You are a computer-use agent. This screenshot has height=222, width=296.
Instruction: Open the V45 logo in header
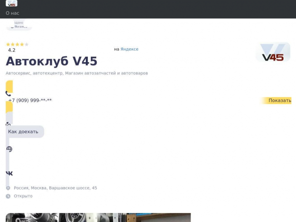pyautogui.click(x=11, y=3)
